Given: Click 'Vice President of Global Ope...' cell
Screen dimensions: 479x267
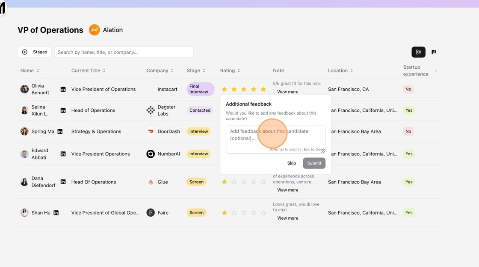Looking at the screenshot, I should click(x=105, y=213).
